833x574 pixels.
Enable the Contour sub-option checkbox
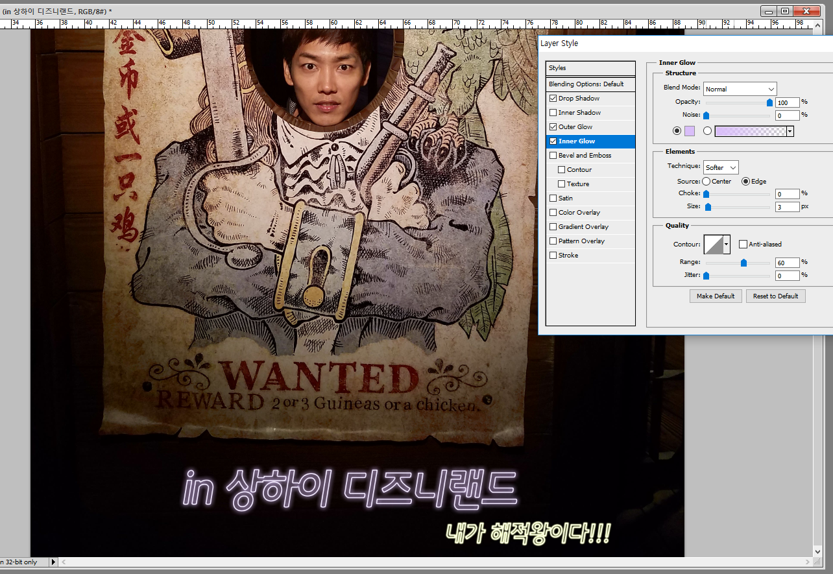click(x=561, y=170)
